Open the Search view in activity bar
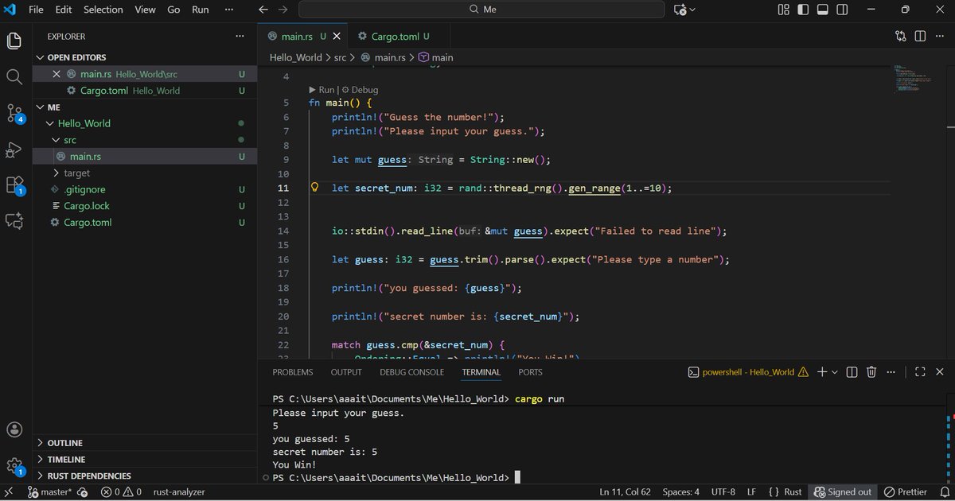The image size is (955, 501). (x=14, y=77)
